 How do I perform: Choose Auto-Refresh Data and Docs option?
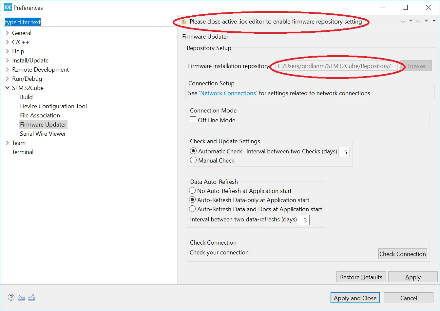(x=192, y=209)
